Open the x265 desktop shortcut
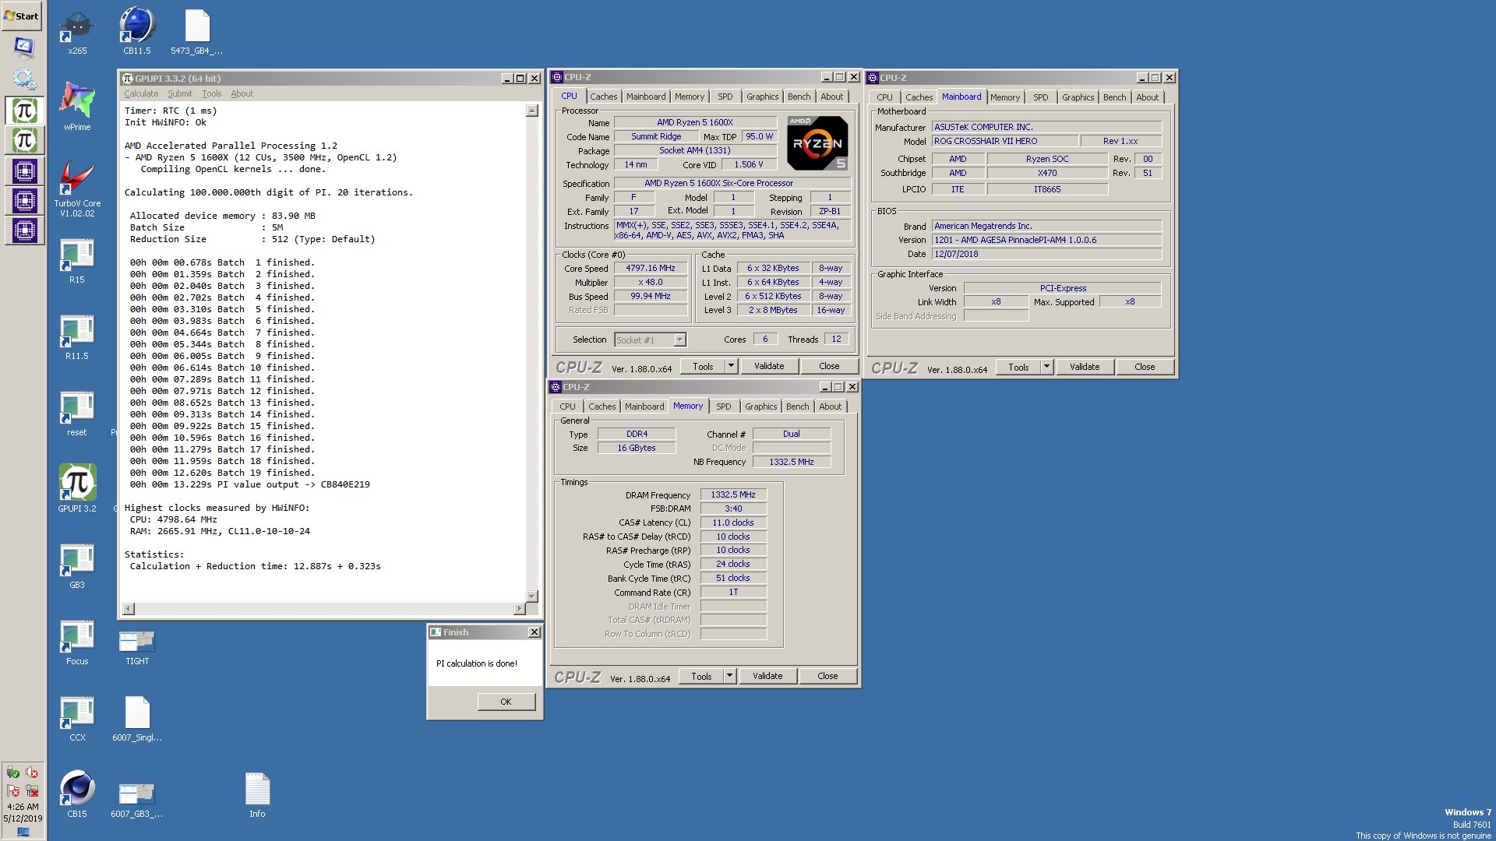 click(77, 32)
